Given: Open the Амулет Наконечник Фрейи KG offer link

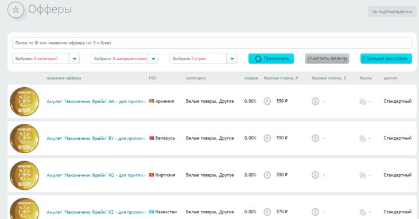Looking at the screenshot, I should (96, 175).
